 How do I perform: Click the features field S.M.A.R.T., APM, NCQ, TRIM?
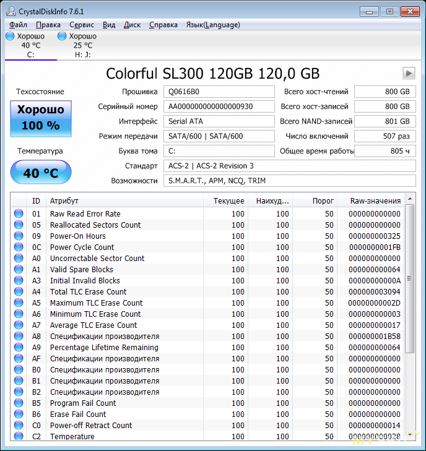(290, 181)
